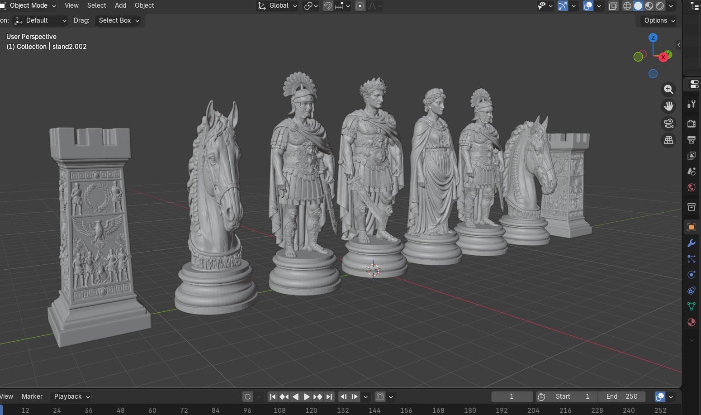
Task: Click the Options button
Action: [x=659, y=20]
